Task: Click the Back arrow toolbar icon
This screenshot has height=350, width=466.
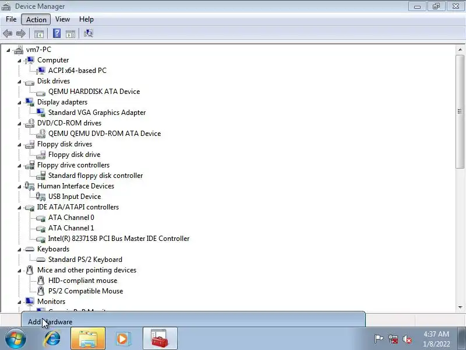Action: [8, 33]
